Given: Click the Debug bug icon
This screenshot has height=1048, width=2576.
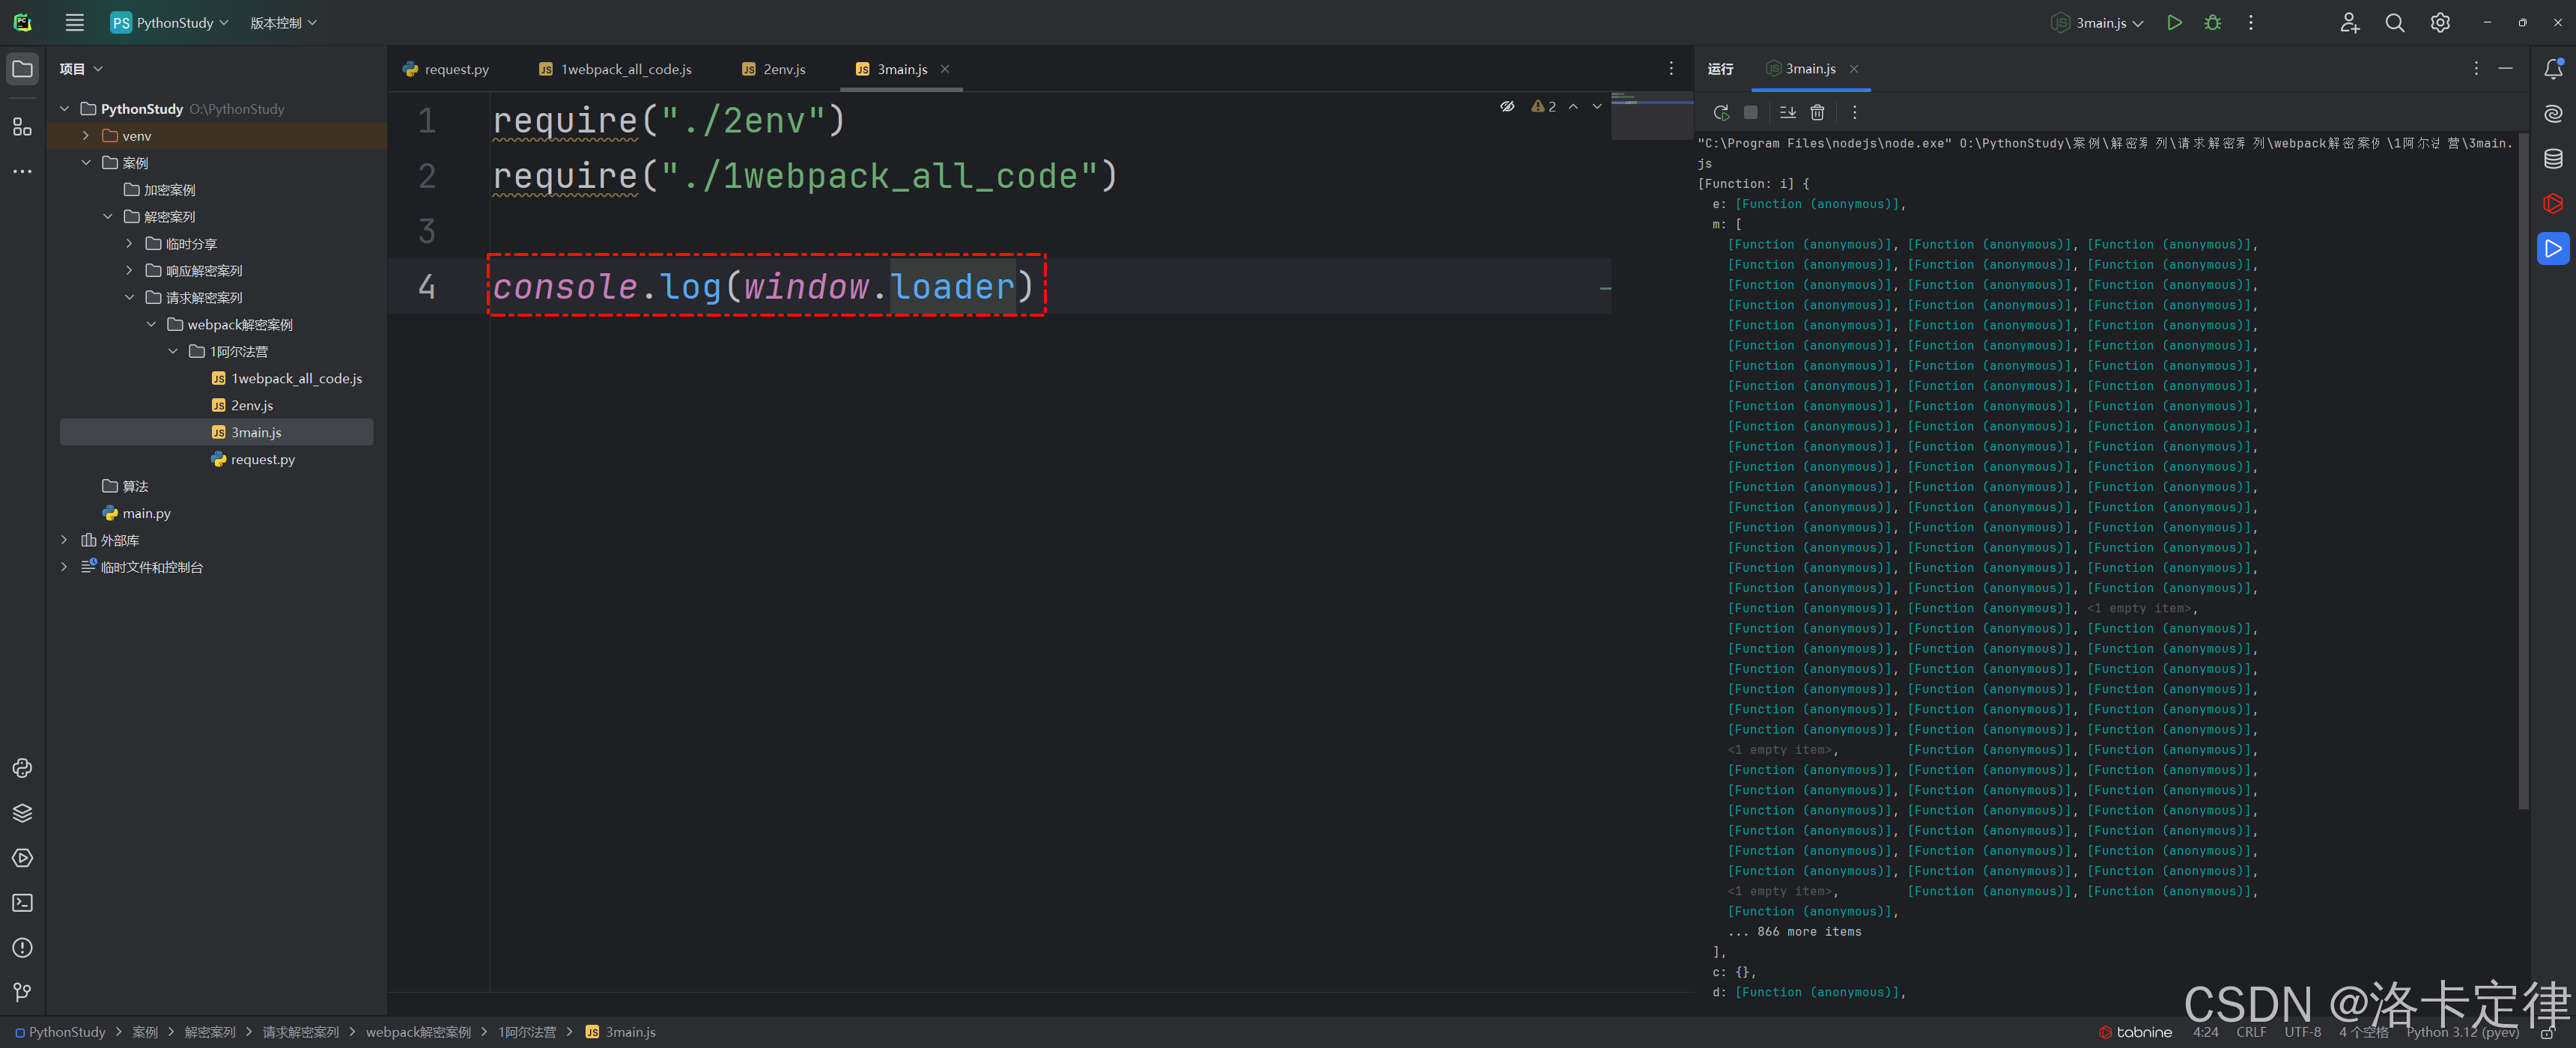Looking at the screenshot, I should 2212,22.
